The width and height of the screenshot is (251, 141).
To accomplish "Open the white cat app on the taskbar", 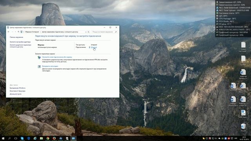I will click(67, 138).
